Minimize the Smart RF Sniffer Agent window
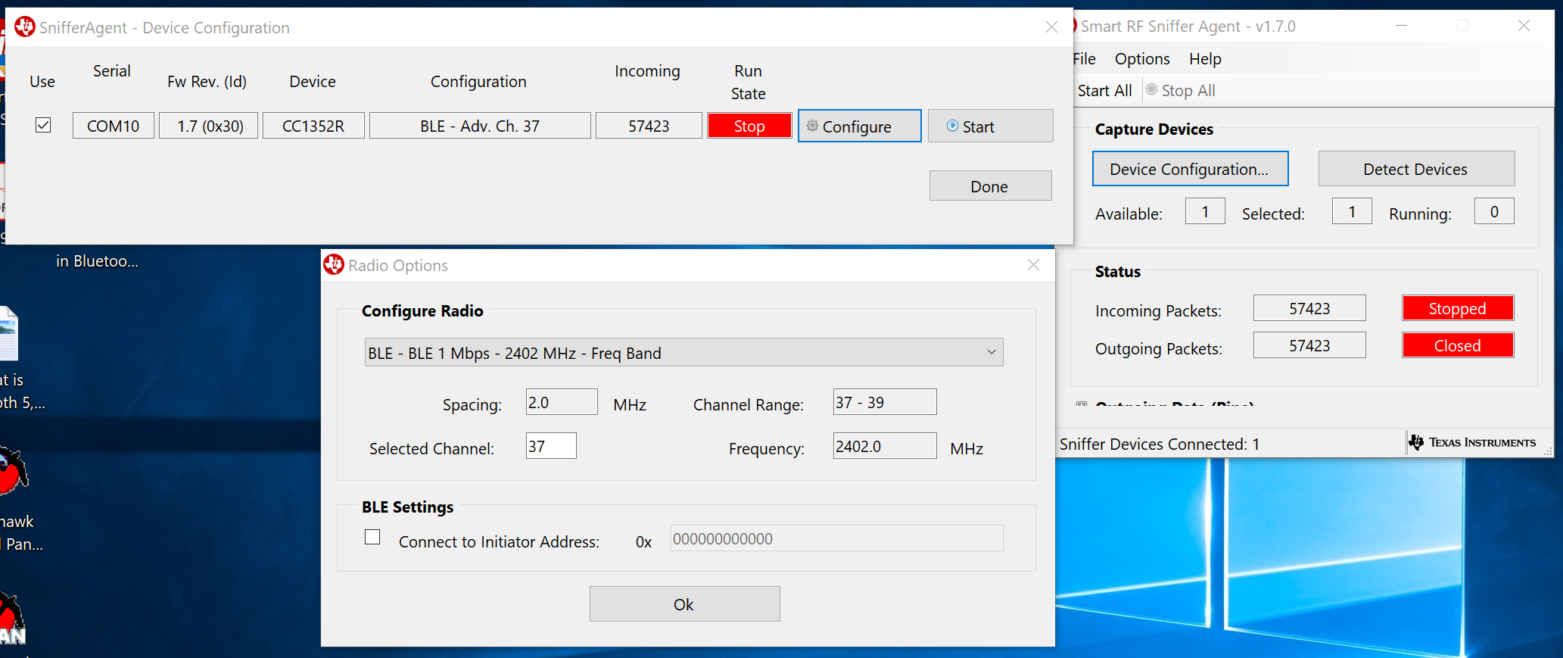Screen dimensions: 1563x658 (1401, 26)
